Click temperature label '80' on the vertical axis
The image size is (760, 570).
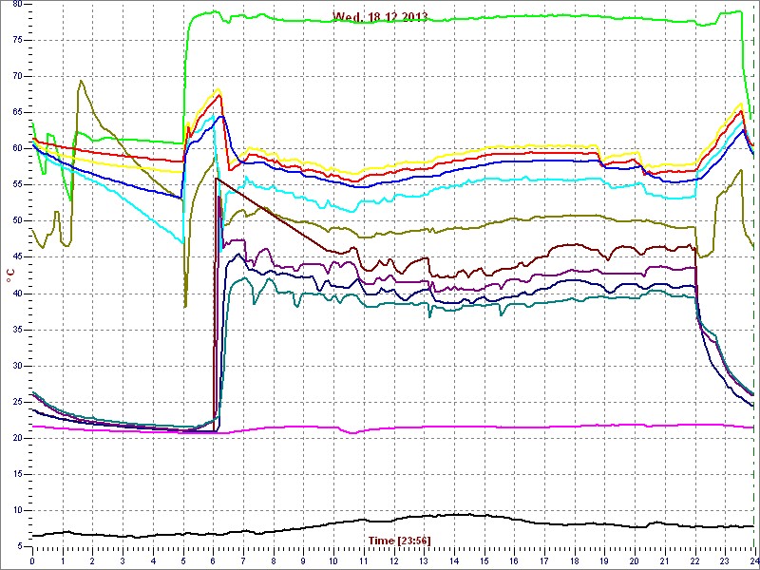pos(17,4)
